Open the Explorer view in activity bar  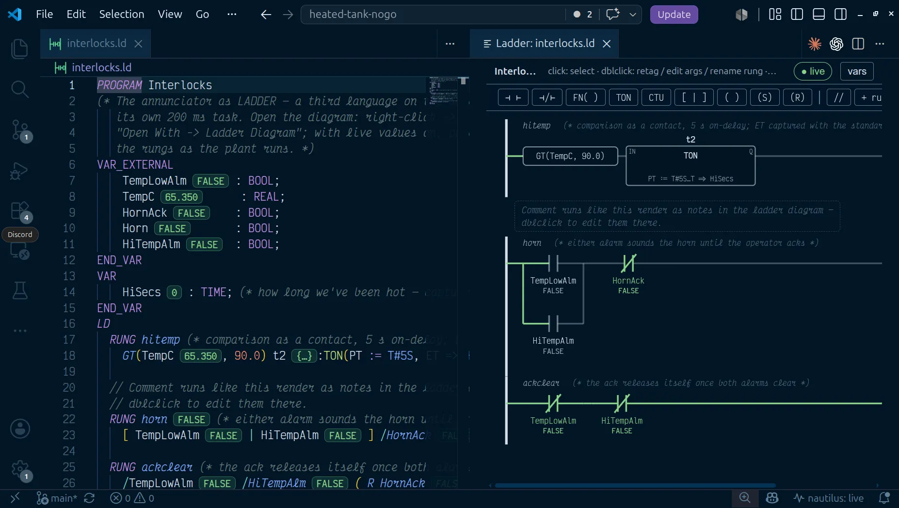19,48
